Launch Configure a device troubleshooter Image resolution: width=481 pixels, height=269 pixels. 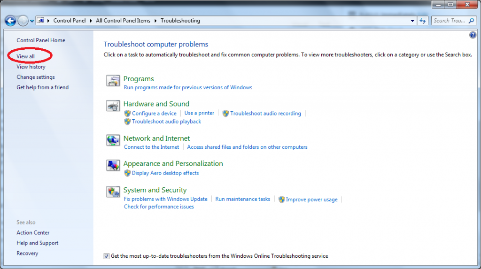click(154, 114)
